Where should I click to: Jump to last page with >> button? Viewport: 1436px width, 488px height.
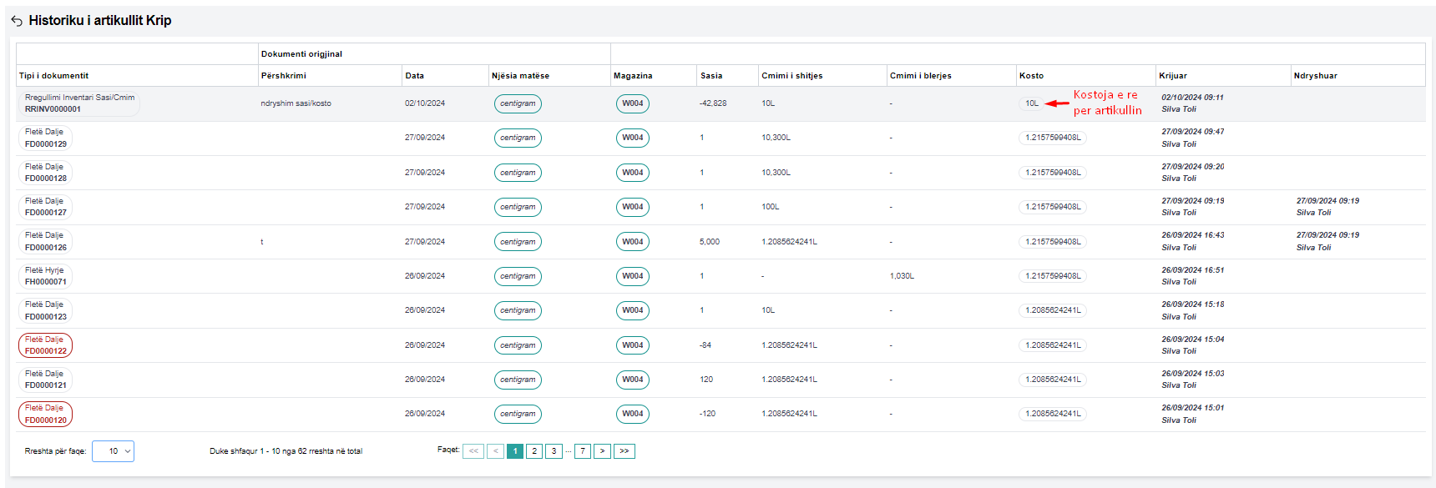[x=624, y=451]
